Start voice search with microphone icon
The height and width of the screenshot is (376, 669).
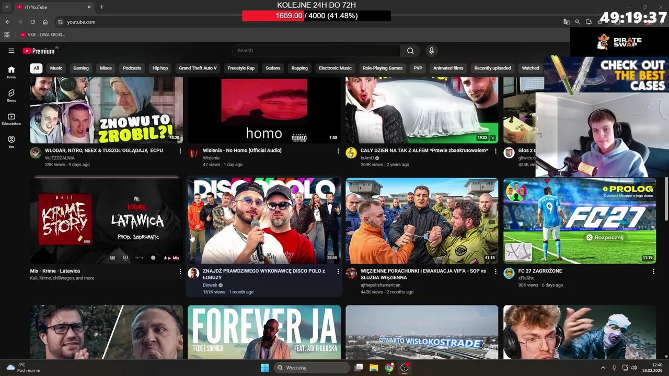(431, 51)
